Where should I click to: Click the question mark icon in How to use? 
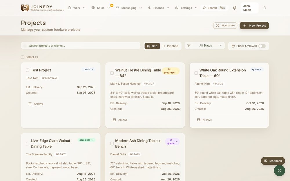pyautogui.click(x=217, y=25)
